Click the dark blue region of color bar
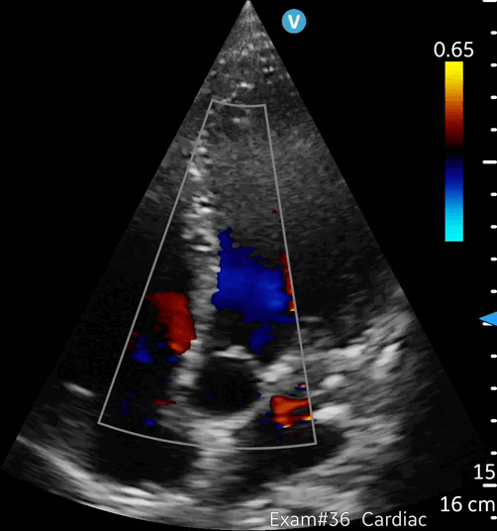 pyautogui.click(x=454, y=169)
